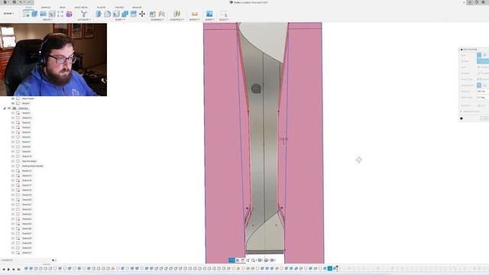
Task: Select the Fillet tool
Action: pos(107,14)
